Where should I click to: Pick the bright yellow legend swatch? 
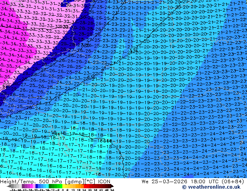click(x=64, y=186)
